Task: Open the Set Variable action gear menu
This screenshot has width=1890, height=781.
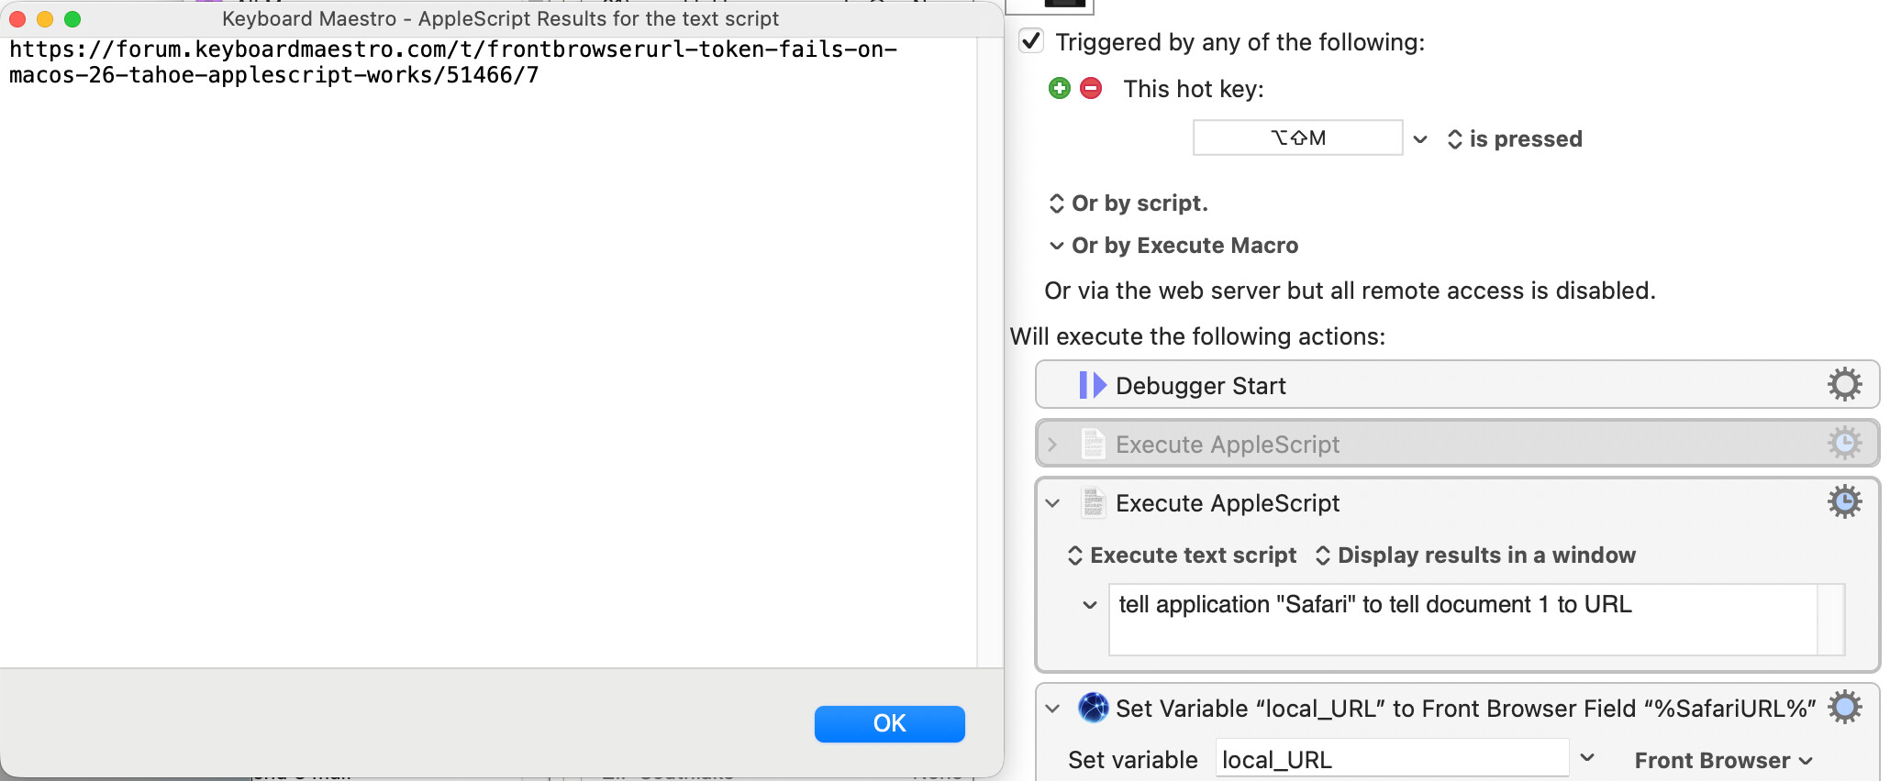Action: [x=1844, y=707]
